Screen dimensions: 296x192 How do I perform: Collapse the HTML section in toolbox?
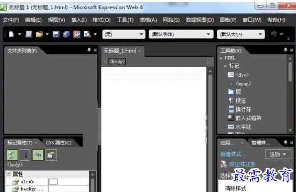(221, 58)
